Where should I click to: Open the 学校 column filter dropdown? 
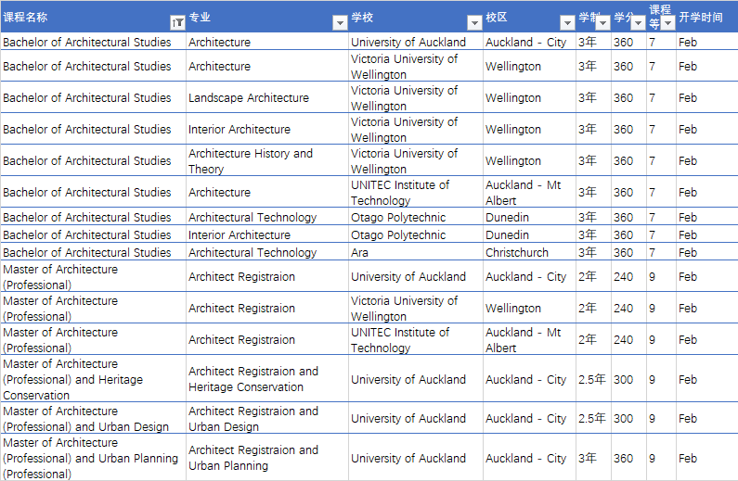pyautogui.click(x=474, y=22)
